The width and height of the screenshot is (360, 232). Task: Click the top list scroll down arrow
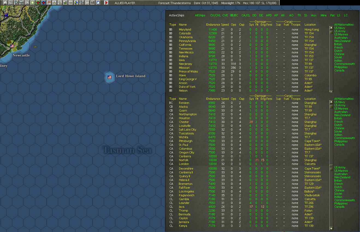coord(331,91)
